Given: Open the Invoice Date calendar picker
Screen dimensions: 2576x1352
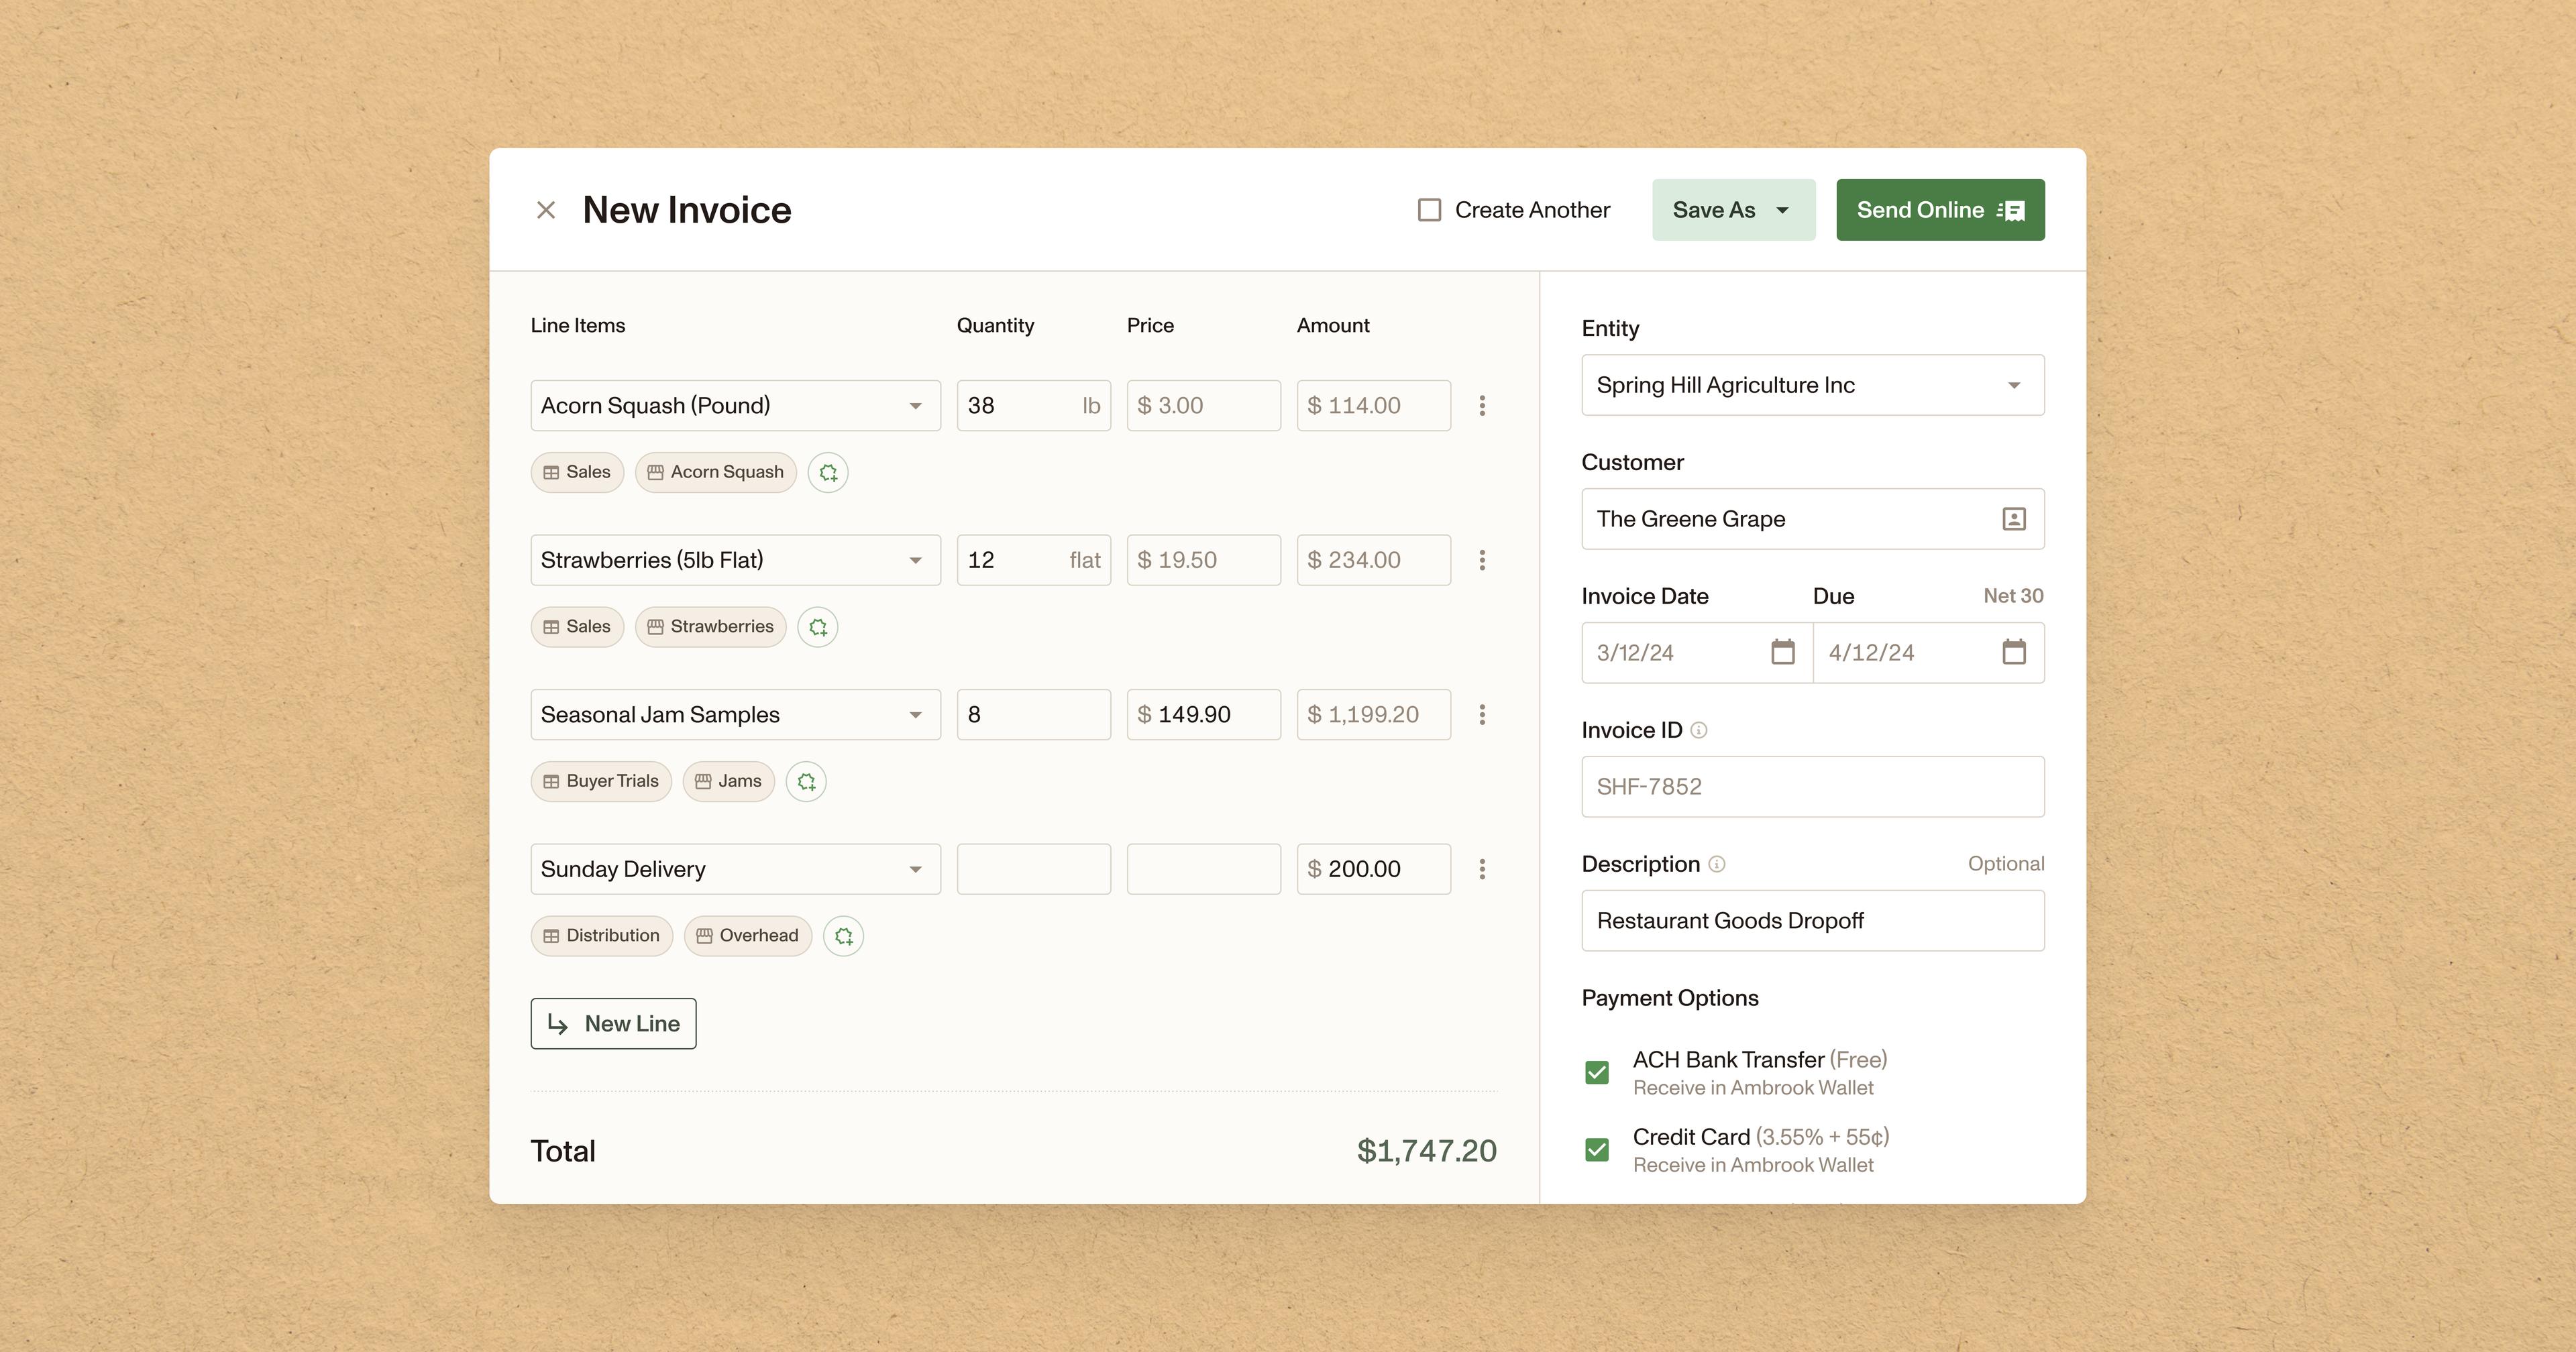Looking at the screenshot, I should [x=1782, y=652].
